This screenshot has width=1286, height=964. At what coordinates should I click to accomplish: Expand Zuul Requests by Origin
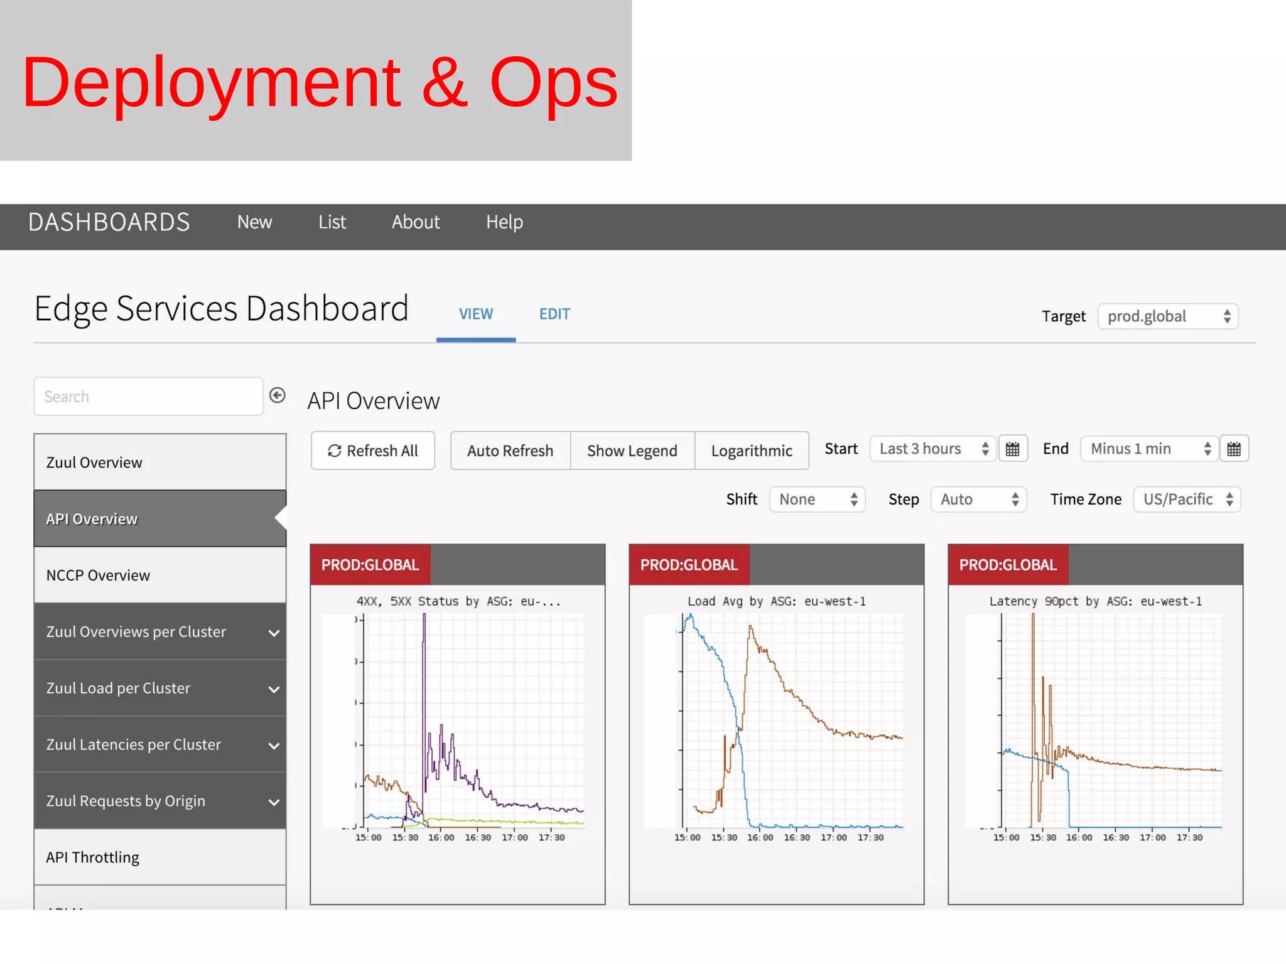pos(160,801)
